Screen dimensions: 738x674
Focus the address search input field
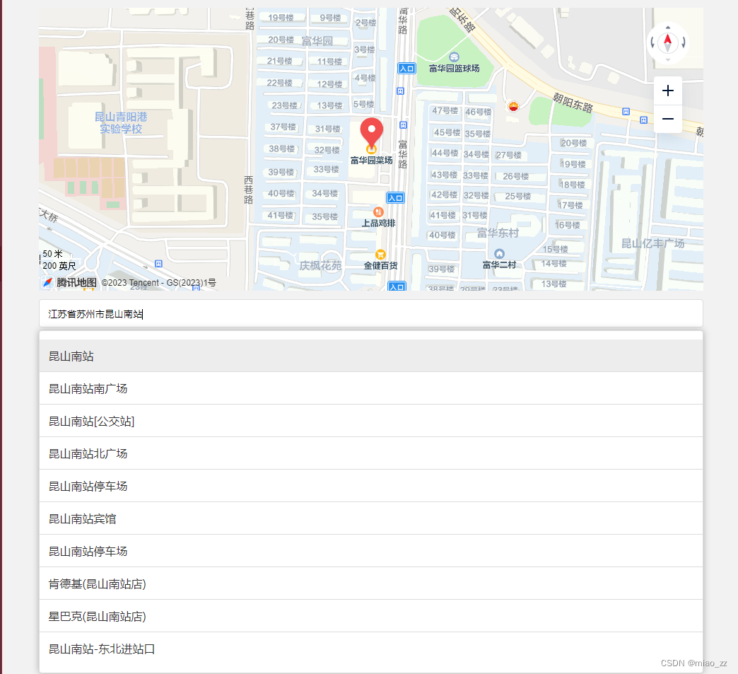[x=371, y=314]
